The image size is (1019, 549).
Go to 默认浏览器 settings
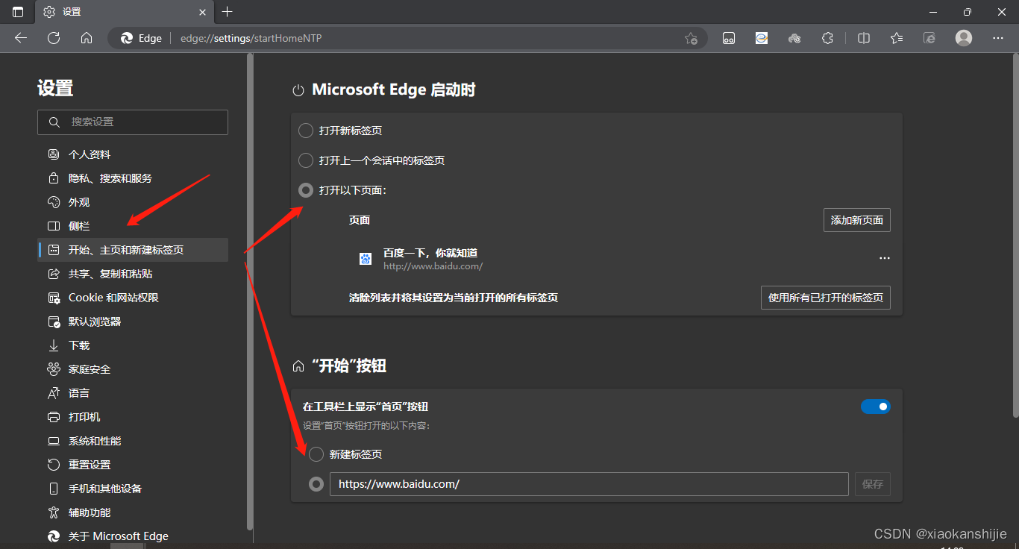133,321
